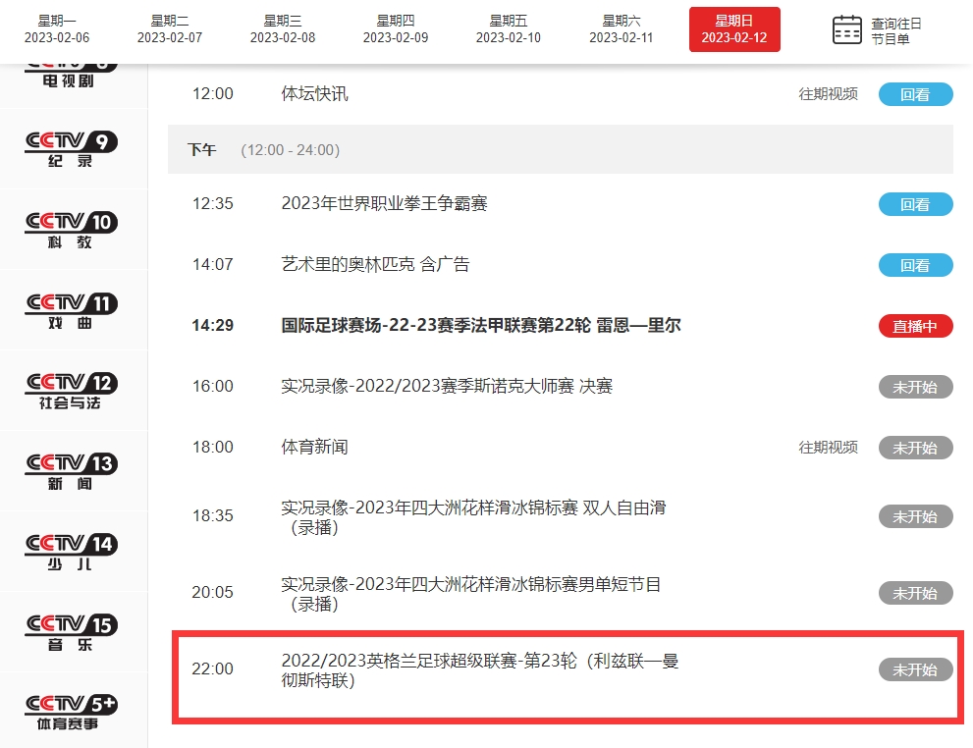Image resolution: width=973 pixels, height=748 pixels.
Task: Select program 实况录像 斯诺克大师赛 决赛
Action: (447, 386)
